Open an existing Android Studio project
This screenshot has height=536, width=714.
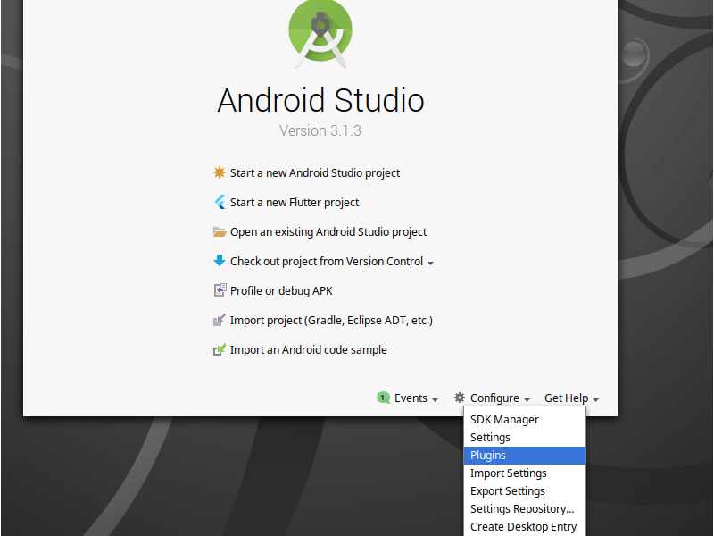(x=328, y=232)
